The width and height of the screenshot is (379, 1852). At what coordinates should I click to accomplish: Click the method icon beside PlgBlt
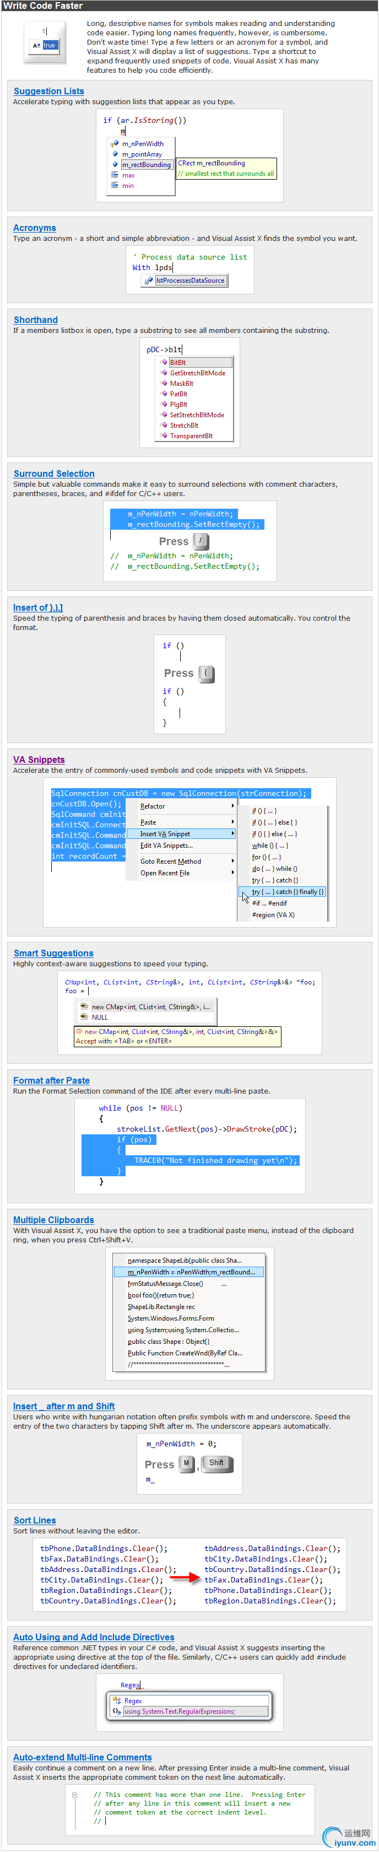164,404
